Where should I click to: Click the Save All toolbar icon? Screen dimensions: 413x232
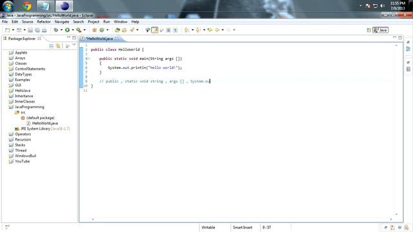[x=37, y=30]
